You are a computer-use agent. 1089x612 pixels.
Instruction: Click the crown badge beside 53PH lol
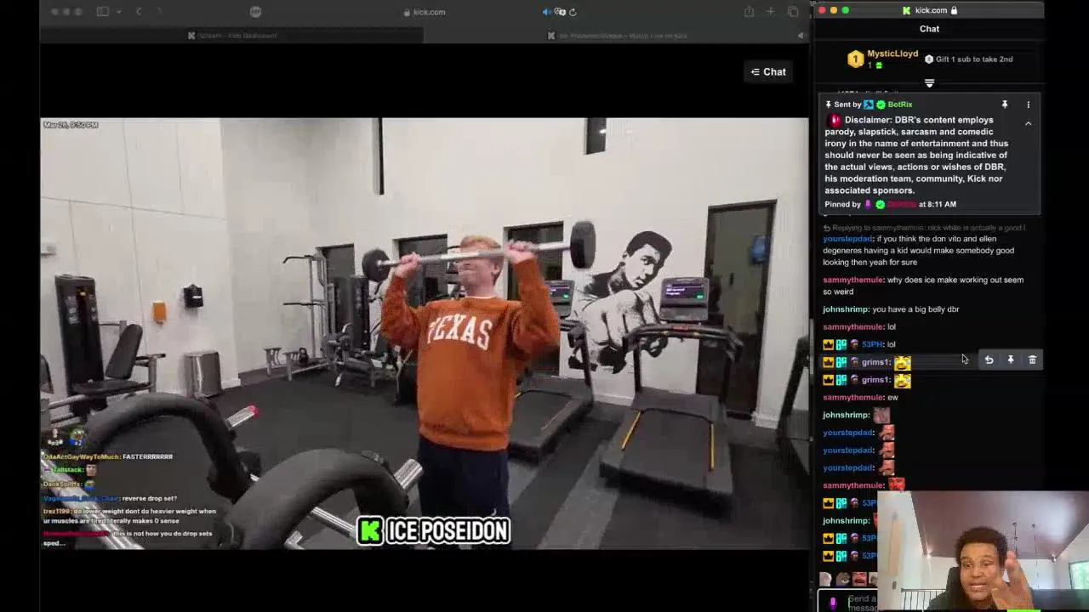[828, 344]
